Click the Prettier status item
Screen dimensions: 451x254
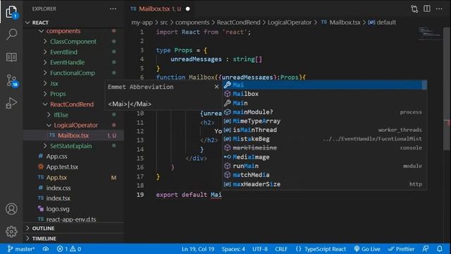401,249
